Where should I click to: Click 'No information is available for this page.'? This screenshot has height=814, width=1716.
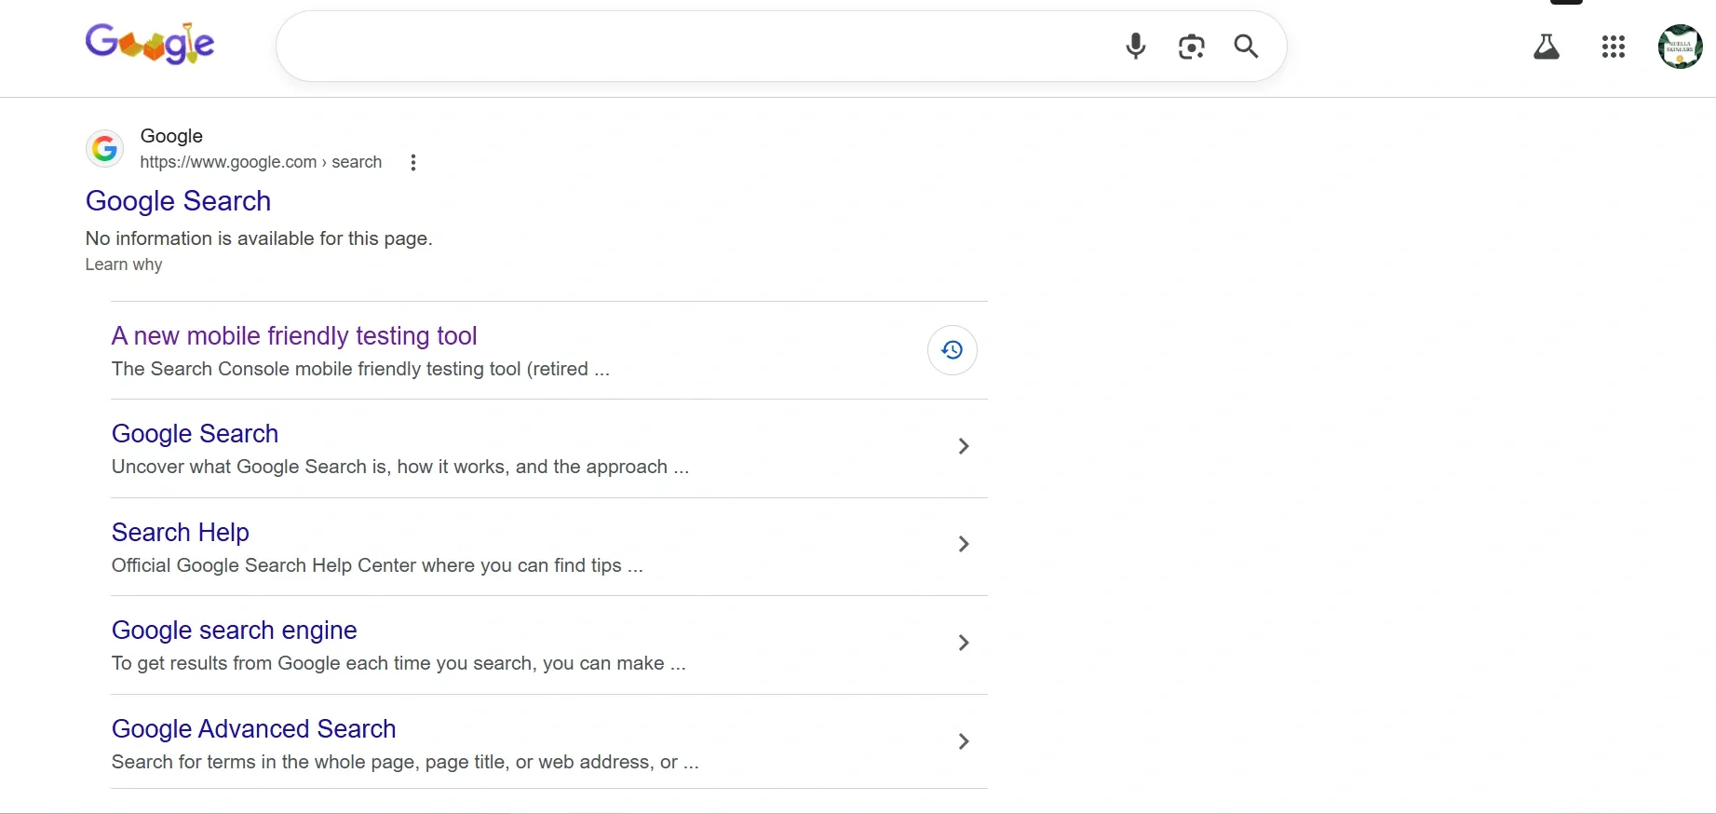[x=259, y=238]
